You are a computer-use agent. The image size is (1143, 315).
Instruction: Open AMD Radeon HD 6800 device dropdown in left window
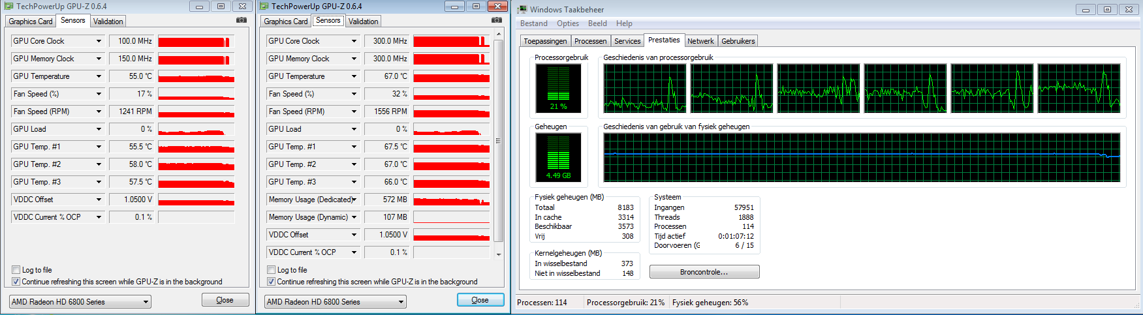146,302
